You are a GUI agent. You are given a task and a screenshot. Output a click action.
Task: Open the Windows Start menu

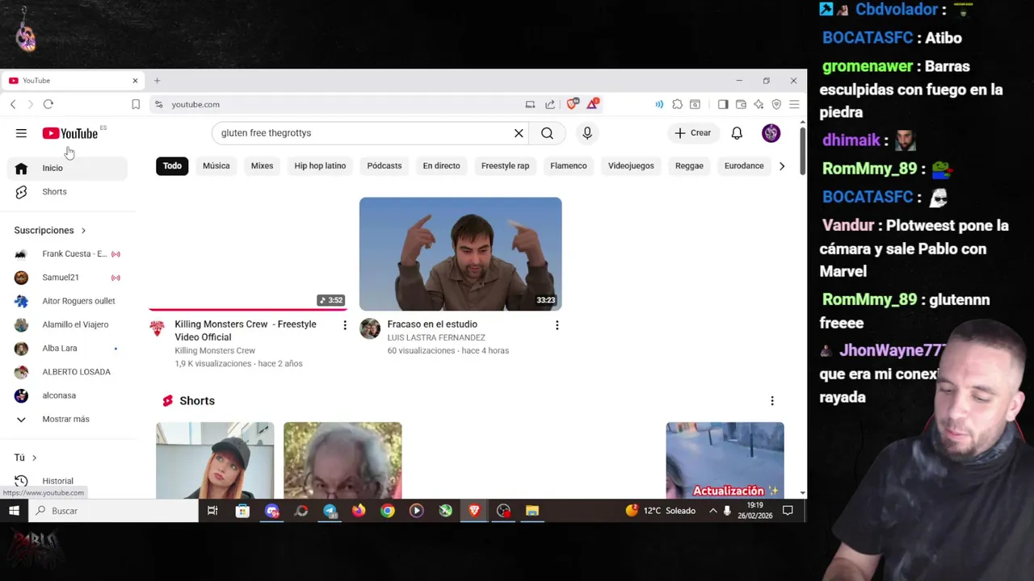tap(14, 511)
